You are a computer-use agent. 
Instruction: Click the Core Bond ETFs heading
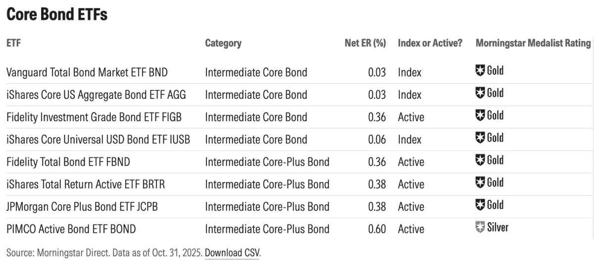57,15
